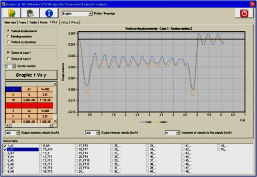257x177 pixels.
Task: Check the 5_A5 train checkbox
Action: pyautogui.click(x=5, y=160)
